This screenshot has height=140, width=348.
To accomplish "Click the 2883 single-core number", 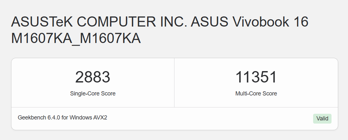I will click(x=93, y=77).
